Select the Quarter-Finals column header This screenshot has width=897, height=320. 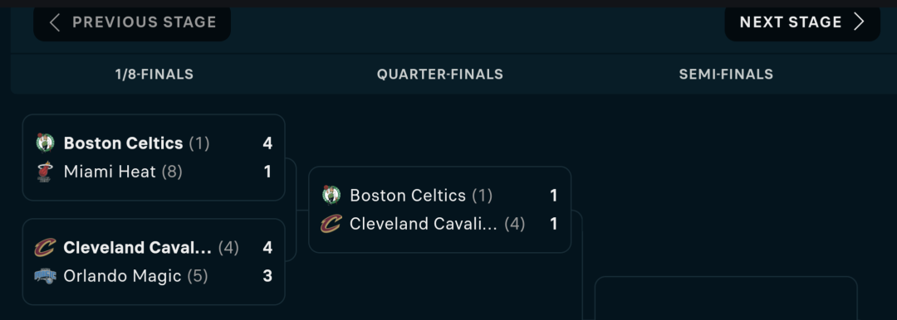coord(440,75)
